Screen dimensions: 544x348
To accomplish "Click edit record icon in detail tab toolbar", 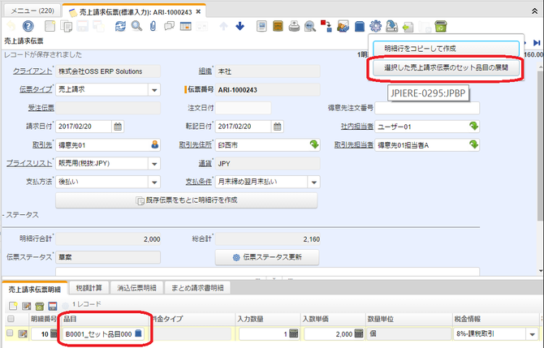I will tap(26, 306).
